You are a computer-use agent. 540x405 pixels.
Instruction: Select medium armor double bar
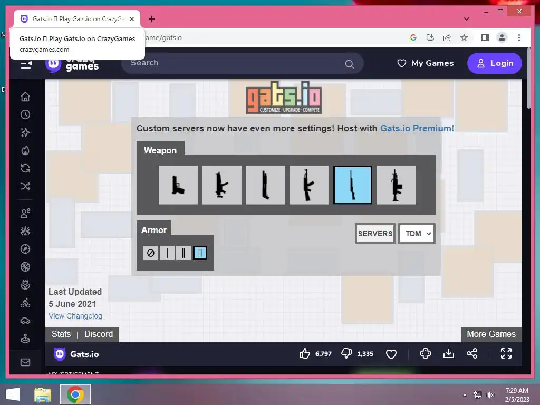coord(183,253)
